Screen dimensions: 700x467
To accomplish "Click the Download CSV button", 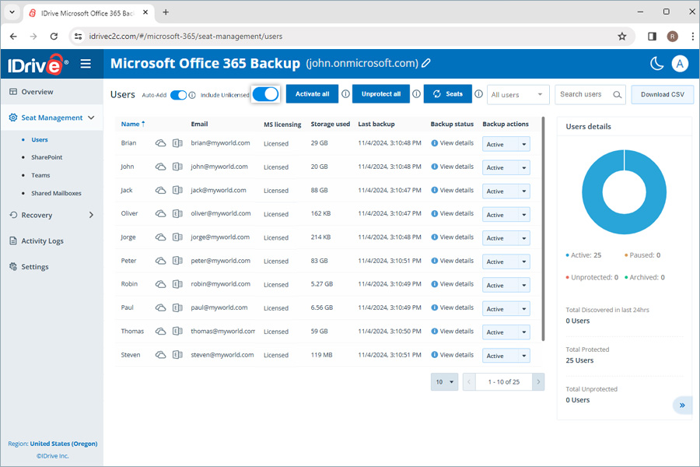I will [x=662, y=95].
